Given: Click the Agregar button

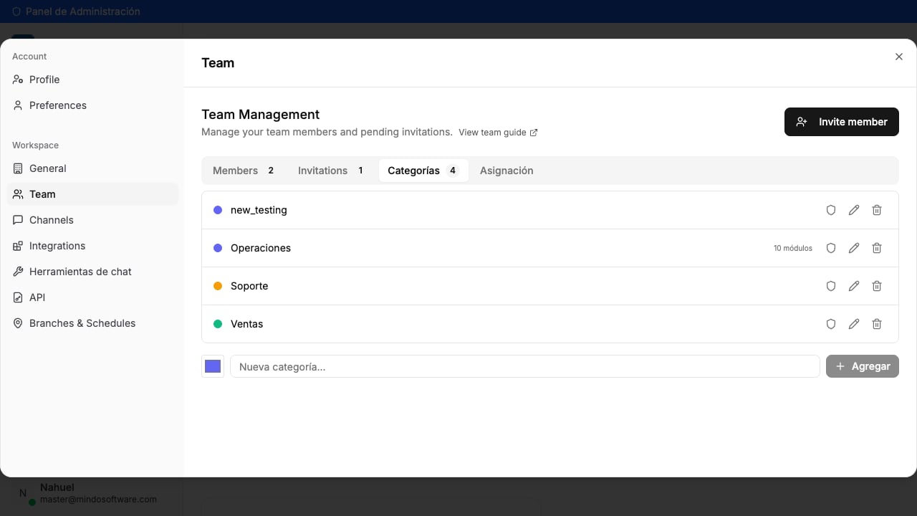Looking at the screenshot, I should point(863,366).
